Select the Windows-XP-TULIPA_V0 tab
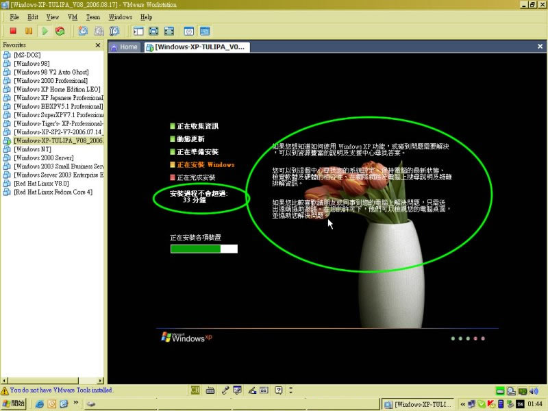Screen dimensions: 548x411 point(197,47)
